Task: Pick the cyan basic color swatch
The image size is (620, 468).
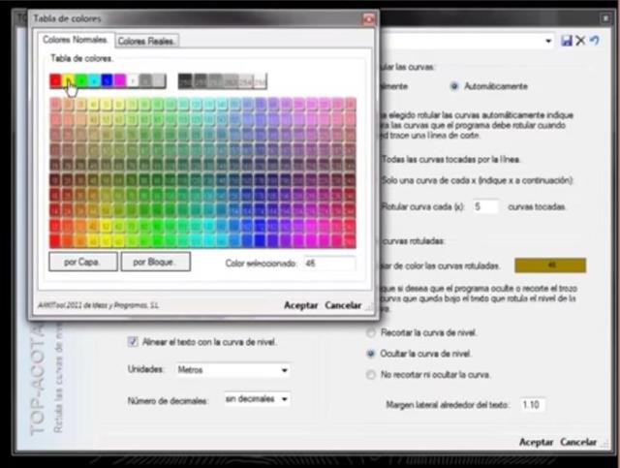Action: [95, 80]
